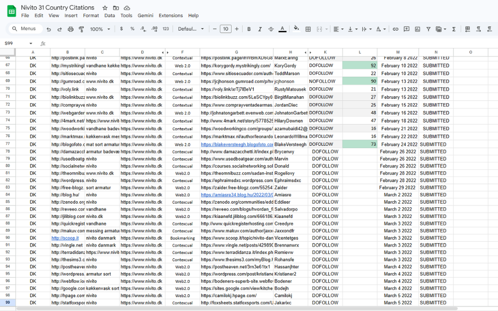Insert a comment with toolbar icon
The width and height of the screenshot is (498, 311).
click(x=406, y=29)
